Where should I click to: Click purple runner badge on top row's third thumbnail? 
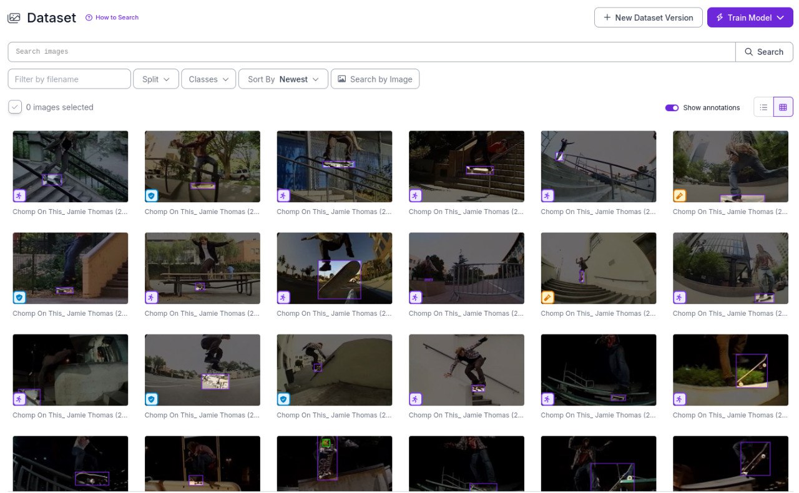tap(283, 196)
